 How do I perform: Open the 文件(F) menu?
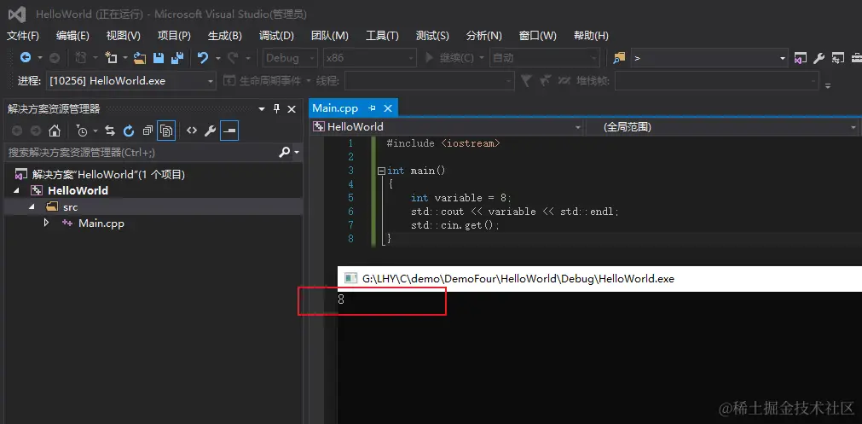(x=23, y=36)
